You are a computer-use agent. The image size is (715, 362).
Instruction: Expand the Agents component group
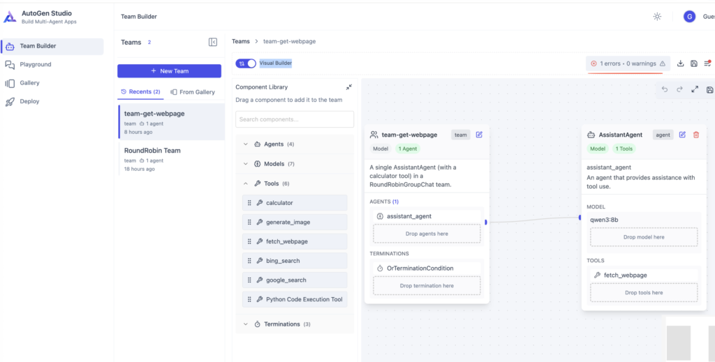pyautogui.click(x=295, y=144)
